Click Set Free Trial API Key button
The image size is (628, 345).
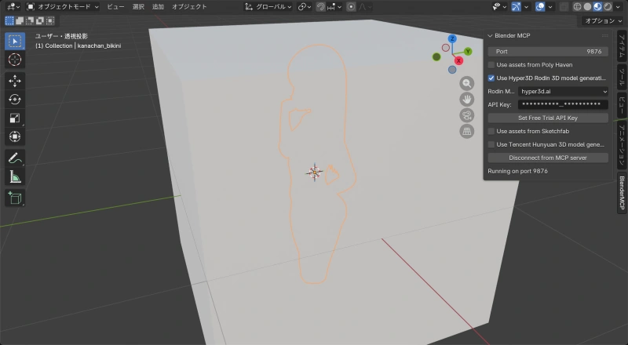point(548,118)
